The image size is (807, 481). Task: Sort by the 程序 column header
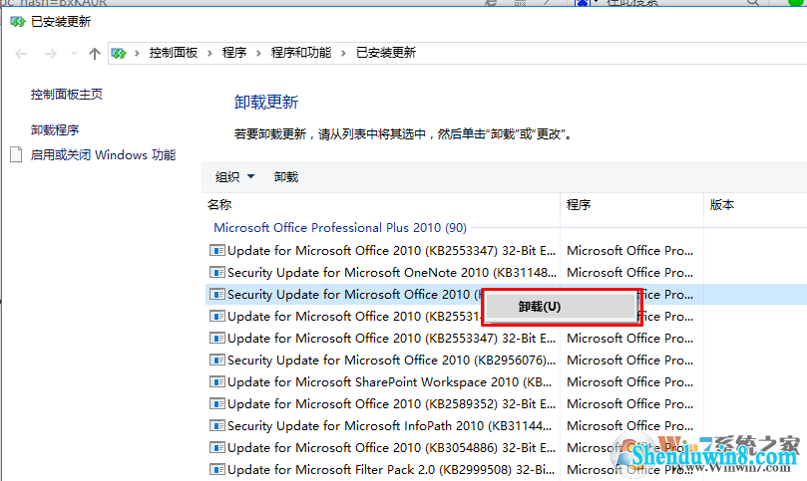tap(579, 205)
